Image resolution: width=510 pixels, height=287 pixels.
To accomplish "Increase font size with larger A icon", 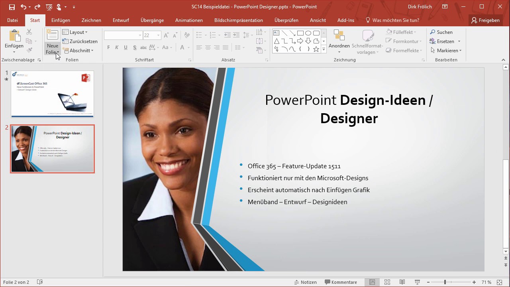I will click(x=166, y=35).
